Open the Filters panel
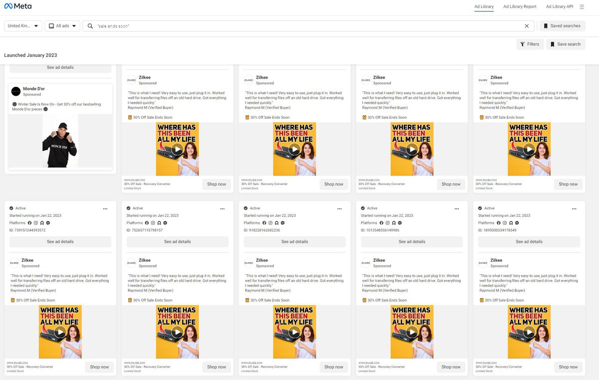The height and width of the screenshot is (380, 599). pos(530,44)
